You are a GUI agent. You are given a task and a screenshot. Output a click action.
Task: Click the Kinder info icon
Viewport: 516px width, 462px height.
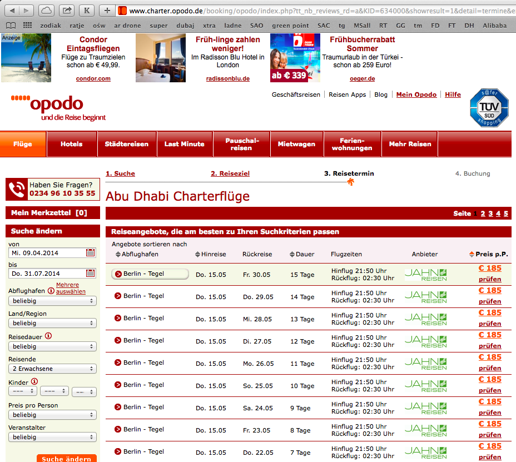click(x=34, y=382)
